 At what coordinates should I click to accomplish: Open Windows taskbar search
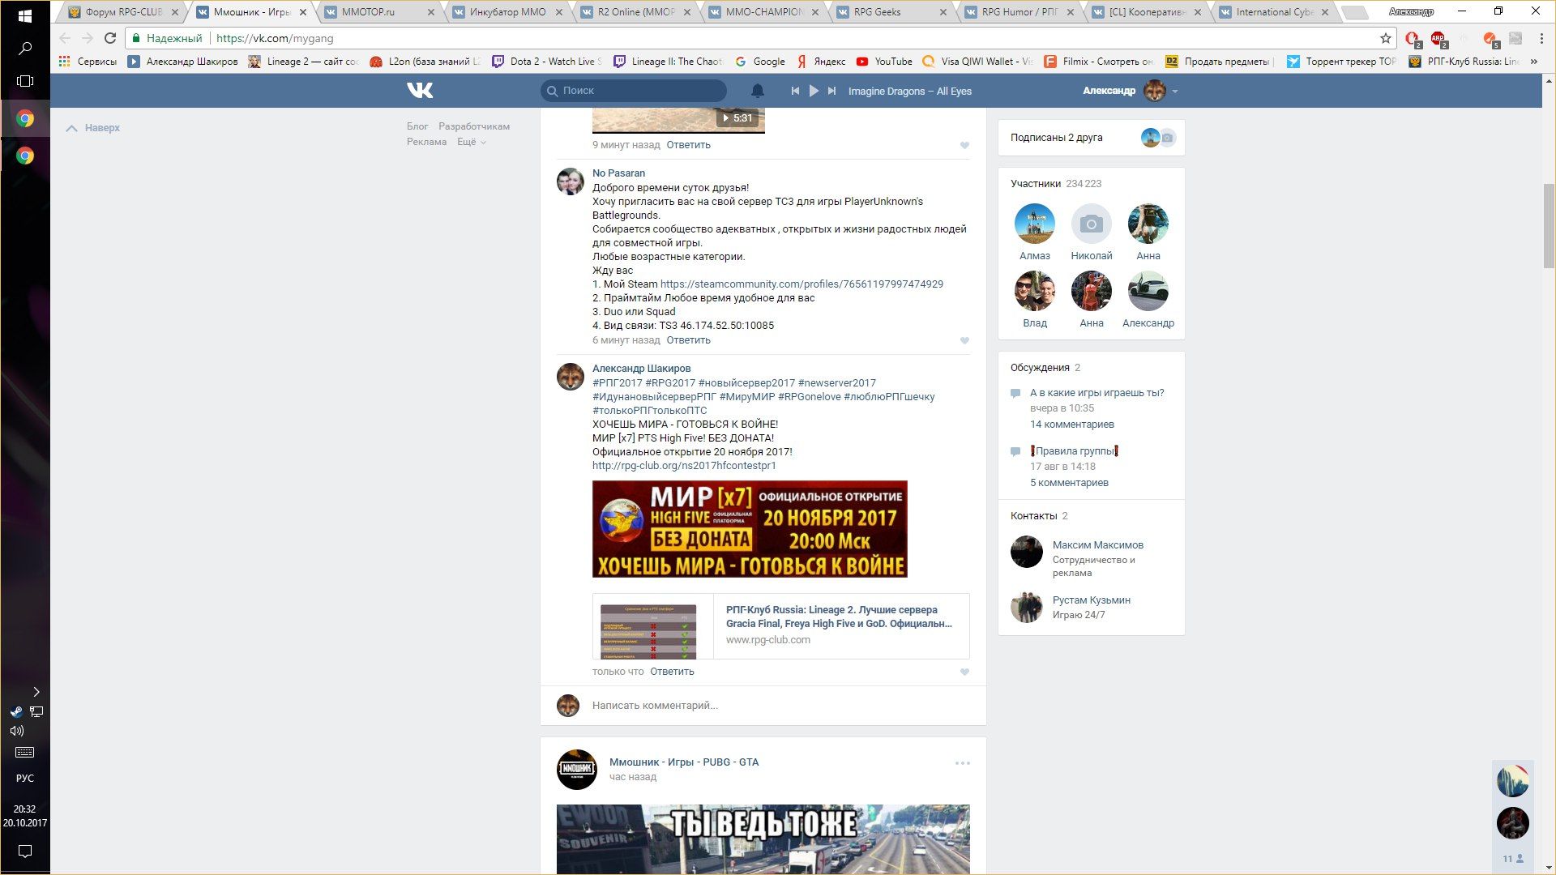click(25, 49)
